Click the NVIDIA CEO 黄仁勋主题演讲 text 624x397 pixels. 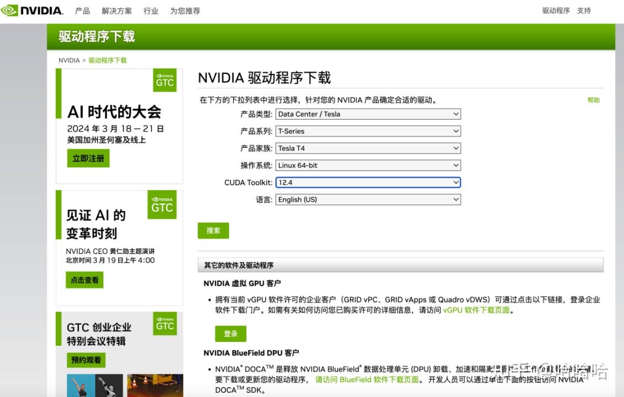(x=110, y=251)
